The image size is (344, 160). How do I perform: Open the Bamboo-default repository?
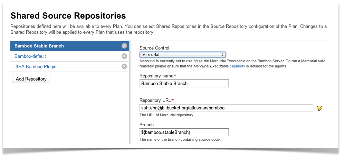coord(30,56)
